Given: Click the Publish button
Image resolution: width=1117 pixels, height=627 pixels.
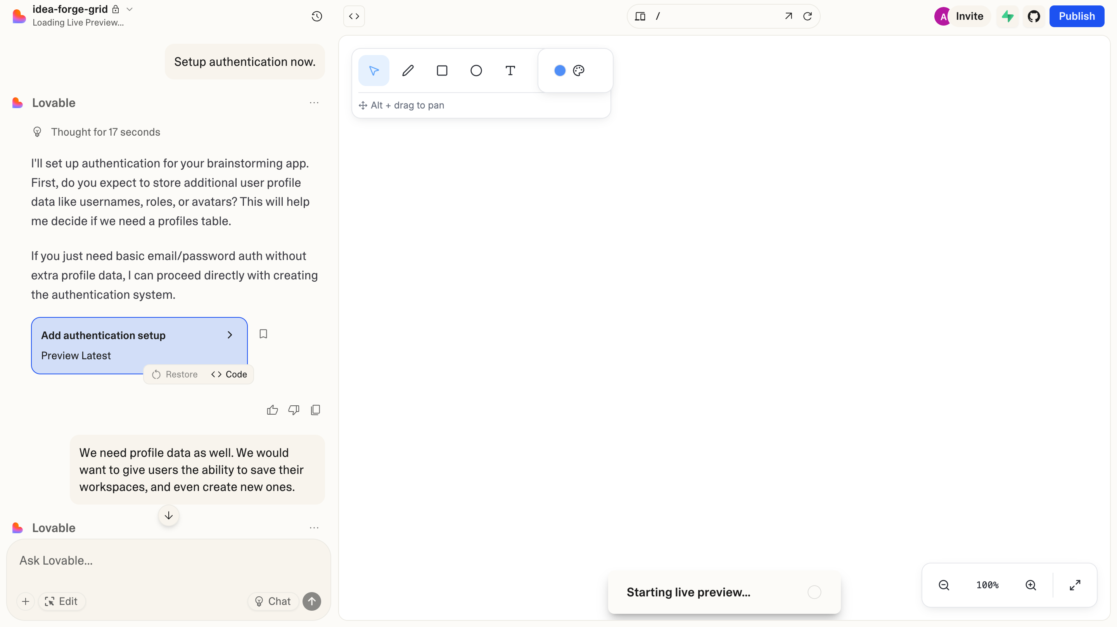Looking at the screenshot, I should (x=1076, y=16).
